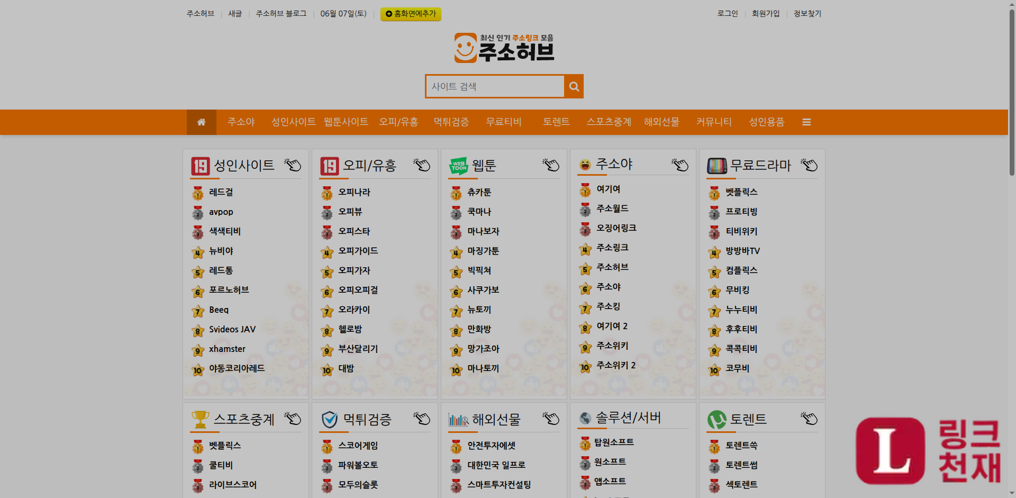Open the 주소야 navbar menu
The width and height of the screenshot is (1016, 498).
click(x=241, y=122)
